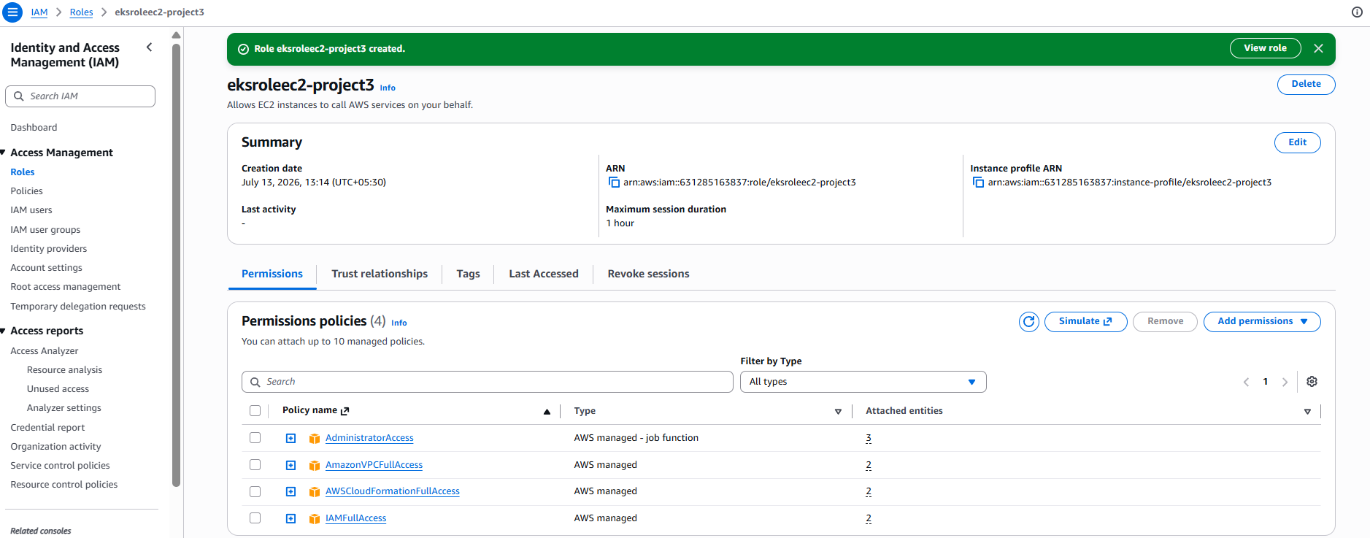The image size is (1370, 538).
Task: Check the AmazonVPCFullAccess row checkbox
Action: [255, 465]
